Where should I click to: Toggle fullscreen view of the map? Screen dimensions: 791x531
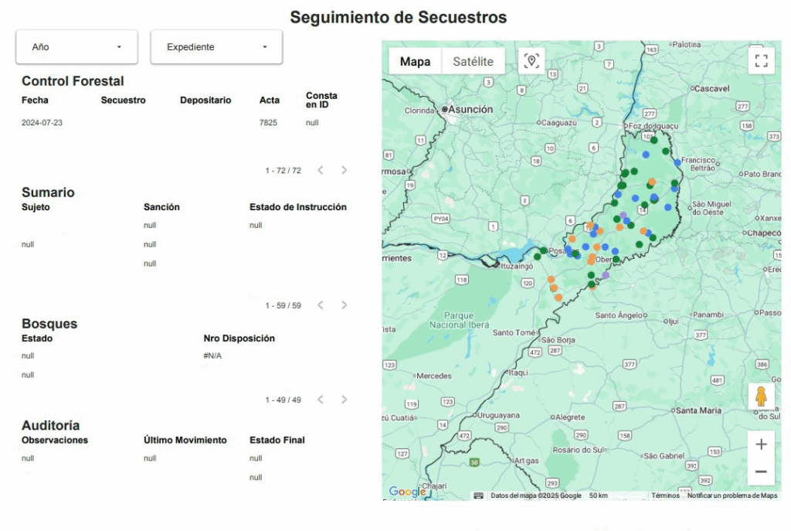(x=761, y=61)
